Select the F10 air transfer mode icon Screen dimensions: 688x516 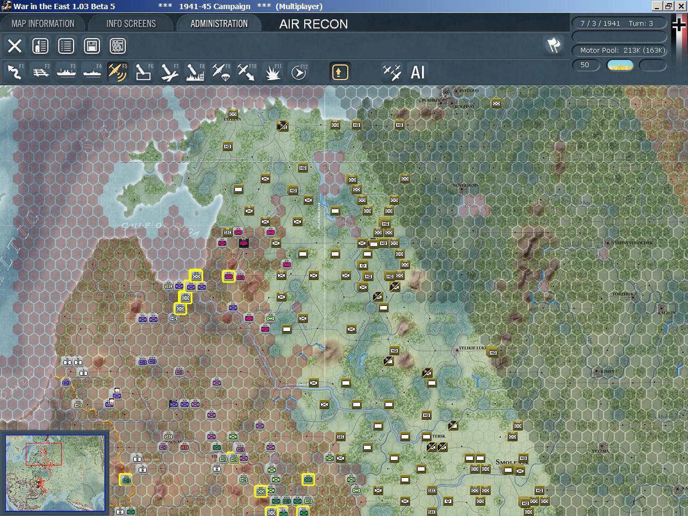pyautogui.click(x=247, y=72)
